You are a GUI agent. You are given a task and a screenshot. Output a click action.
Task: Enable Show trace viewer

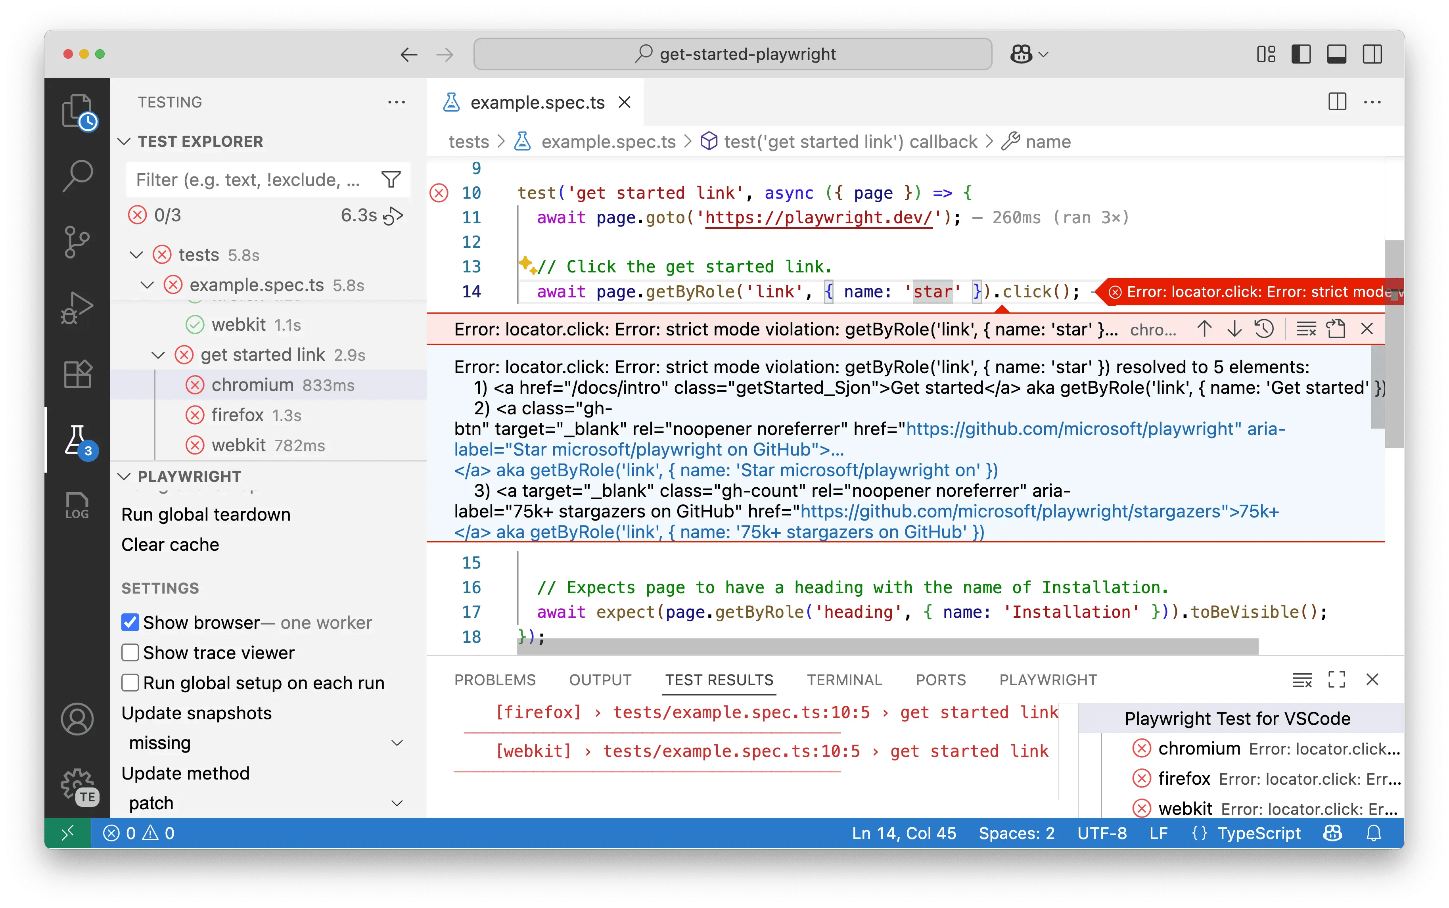coord(130,652)
